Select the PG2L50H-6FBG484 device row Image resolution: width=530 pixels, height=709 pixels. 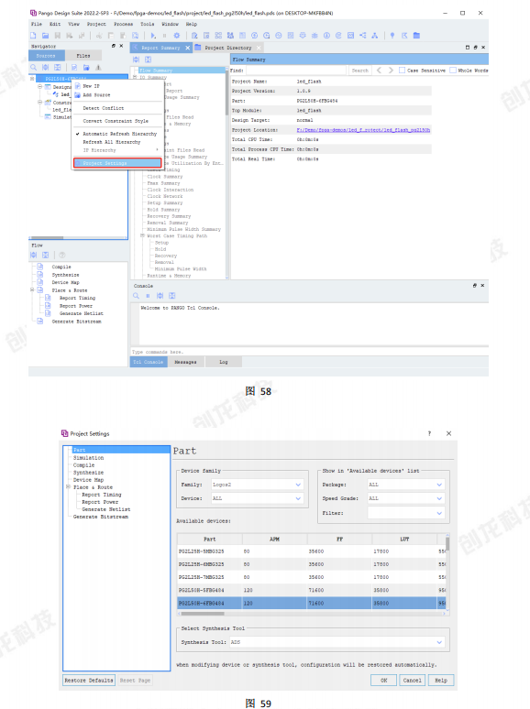[x=312, y=603]
